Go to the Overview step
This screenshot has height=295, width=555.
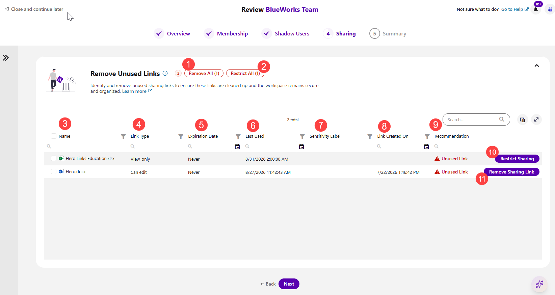click(172, 34)
